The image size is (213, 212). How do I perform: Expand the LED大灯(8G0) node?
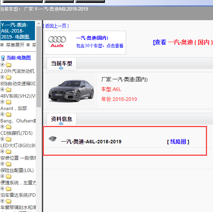[x=2, y=139]
